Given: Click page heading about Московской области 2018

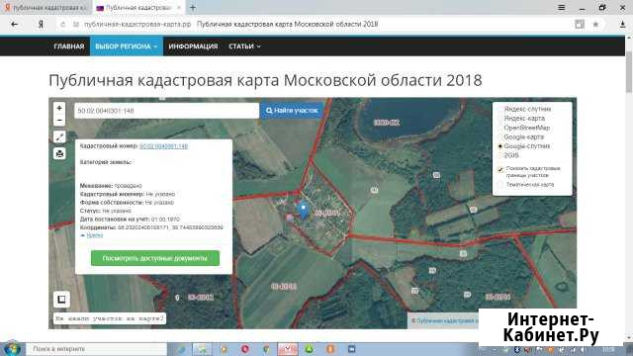Looking at the screenshot, I should [x=265, y=80].
